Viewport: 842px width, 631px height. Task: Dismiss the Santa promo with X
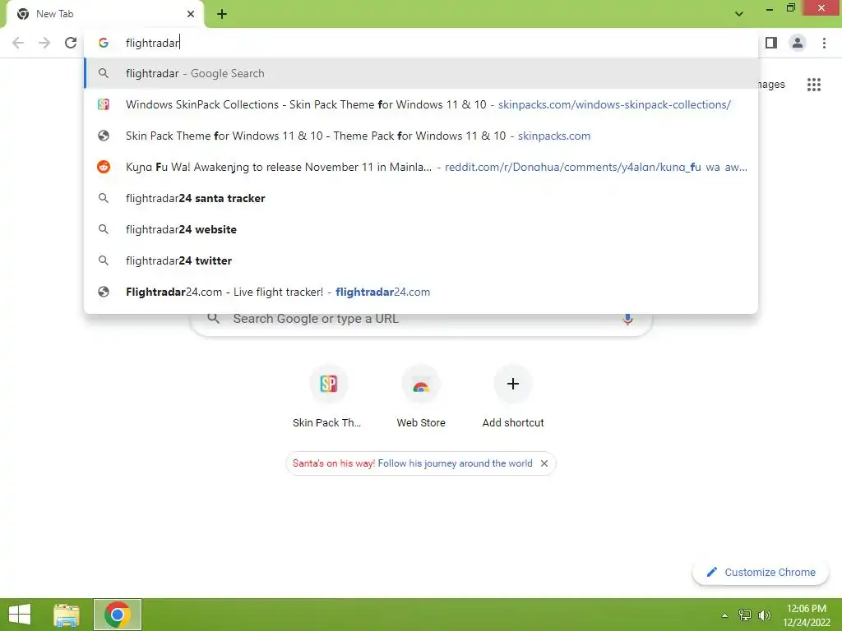pos(544,463)
